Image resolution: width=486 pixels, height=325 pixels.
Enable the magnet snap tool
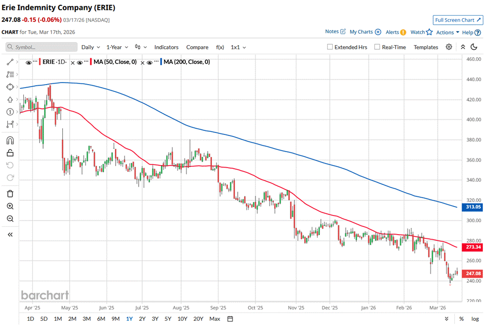click(10, 140)
